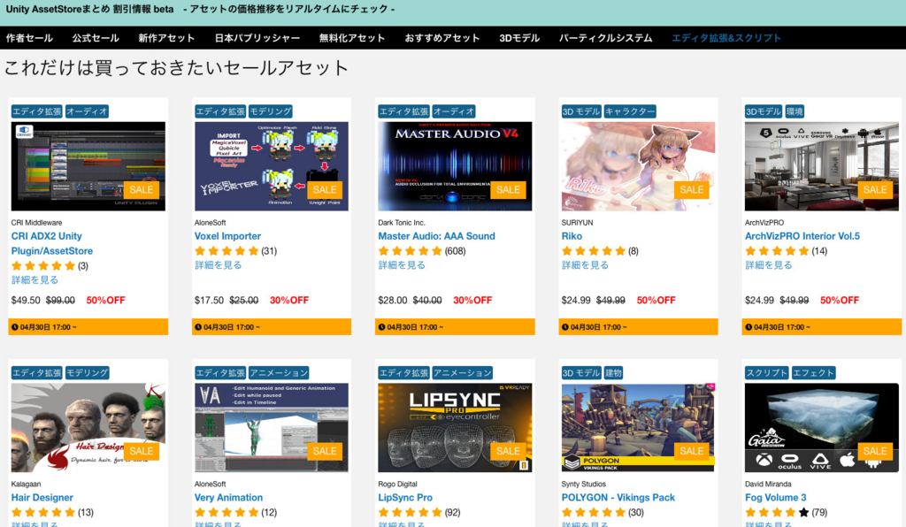This screenshot has width=906, height=527.
Task: Go to 新作アセット page
Action: point(166,38)
